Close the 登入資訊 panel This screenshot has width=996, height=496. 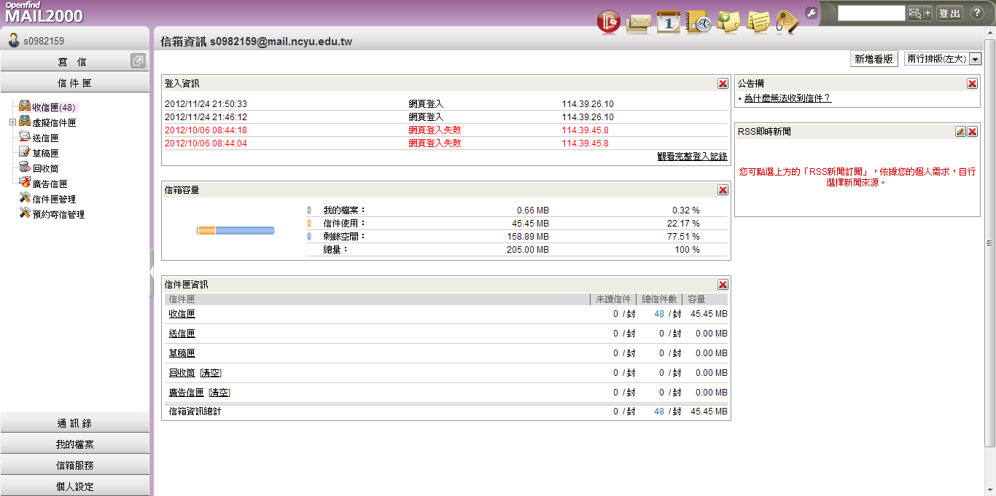coord(723,84)
